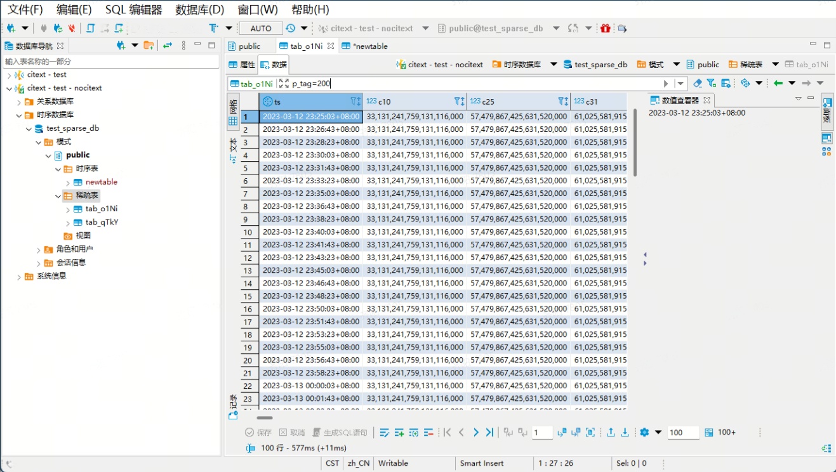The width and height of the screenshot is (836, 472).
Task: Click the red disconnect plug icon
Action: [72, 28]
